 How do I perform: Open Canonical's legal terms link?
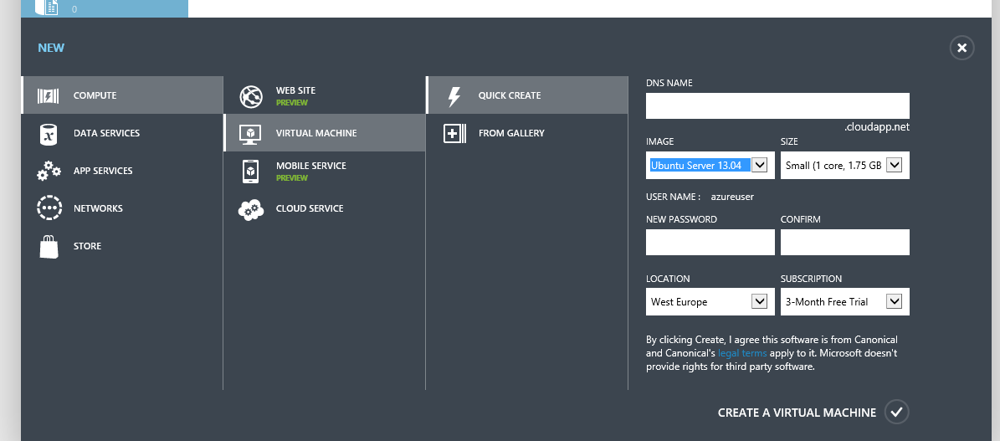[742, 353]
